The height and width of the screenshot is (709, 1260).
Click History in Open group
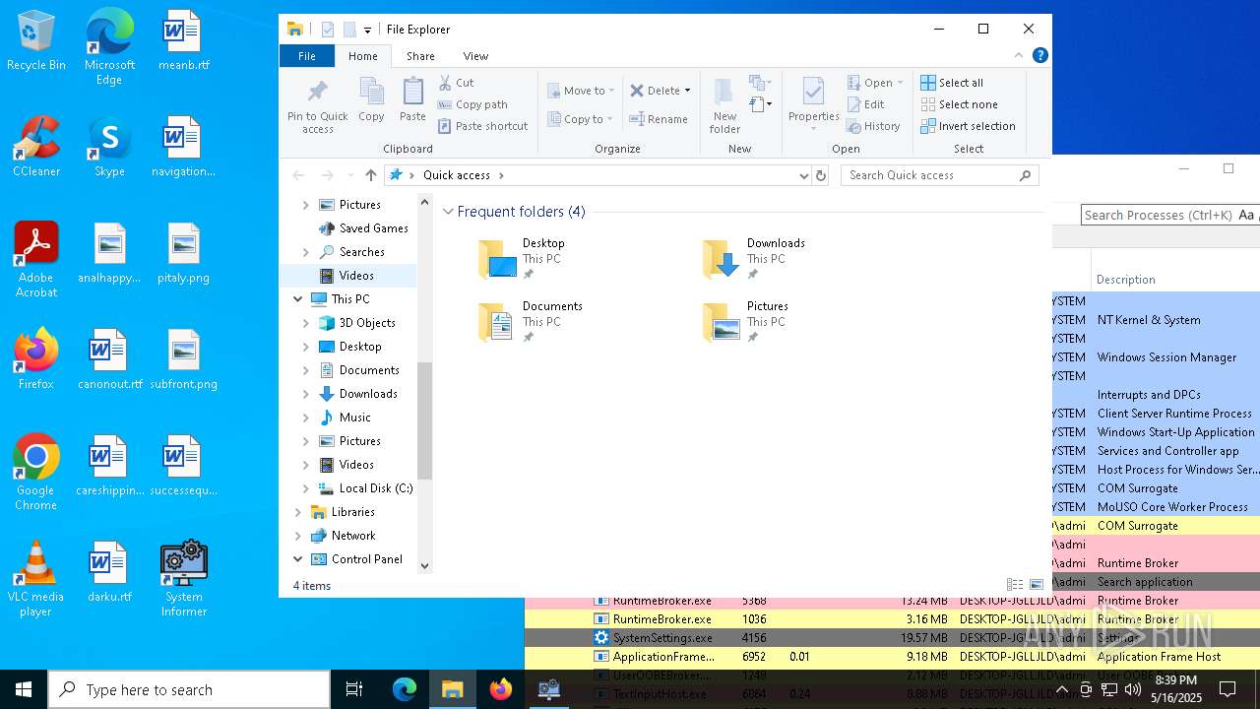click(873, 126)
